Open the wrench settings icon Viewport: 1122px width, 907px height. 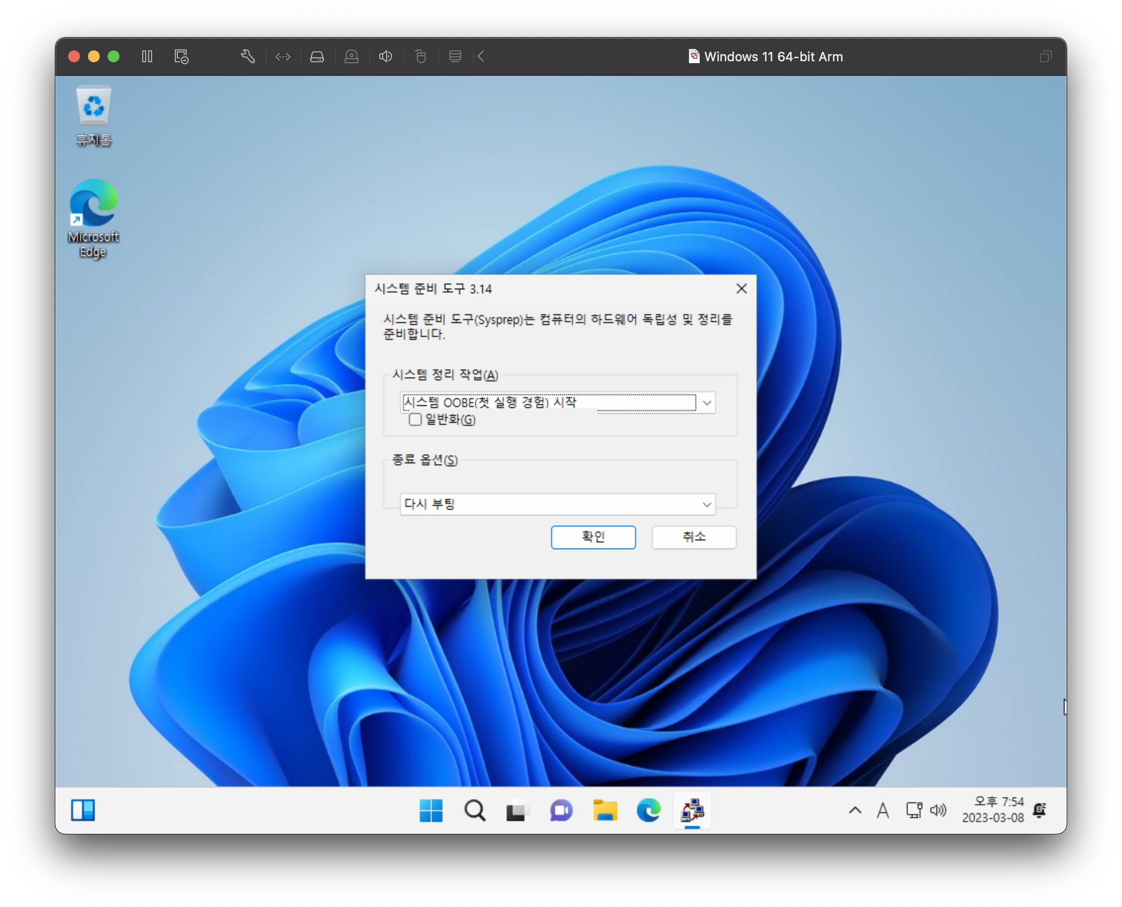click(x=247, y=56)
